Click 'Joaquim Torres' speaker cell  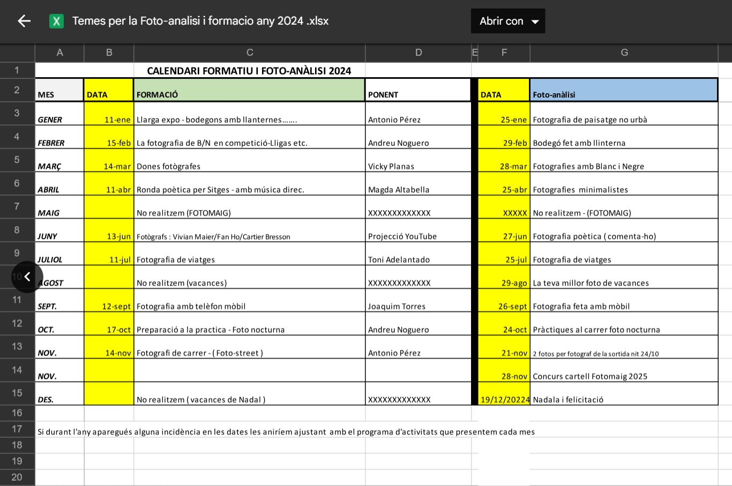418,301
